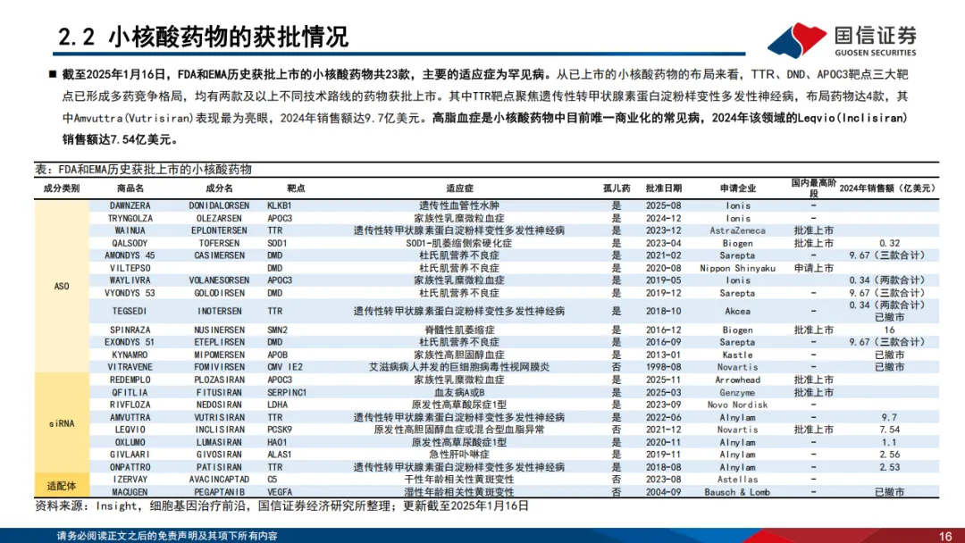Click the "PCSK9" target cell
Image resolution: width=965 pixels, height=543 pixels.
click(x=280, y=430)
